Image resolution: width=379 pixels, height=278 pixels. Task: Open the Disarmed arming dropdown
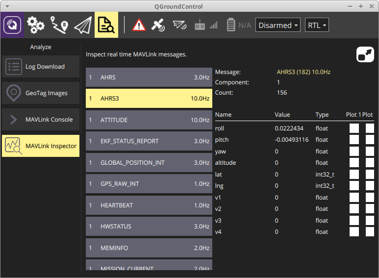click(x=278, y=25)
